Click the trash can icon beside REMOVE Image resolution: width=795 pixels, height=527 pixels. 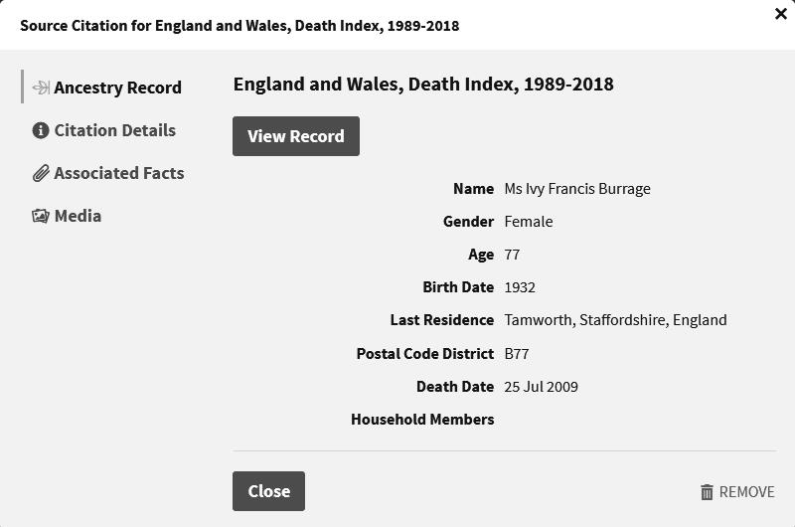(707, 492)
